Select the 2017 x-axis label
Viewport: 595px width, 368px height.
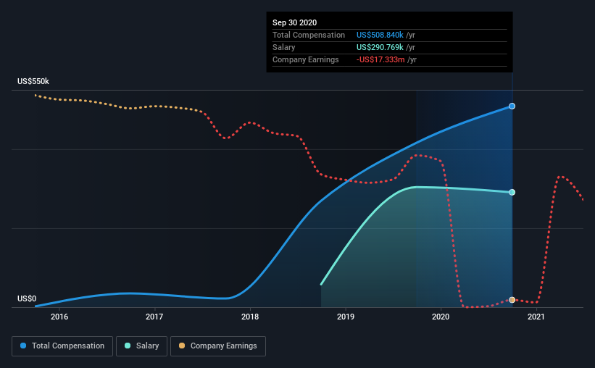pyautogui.click(x=154, y=317)
